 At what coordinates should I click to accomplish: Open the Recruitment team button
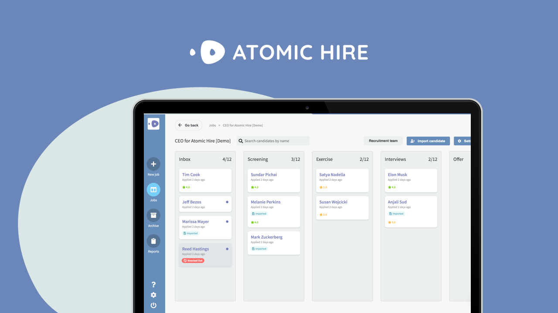[383, 141]
